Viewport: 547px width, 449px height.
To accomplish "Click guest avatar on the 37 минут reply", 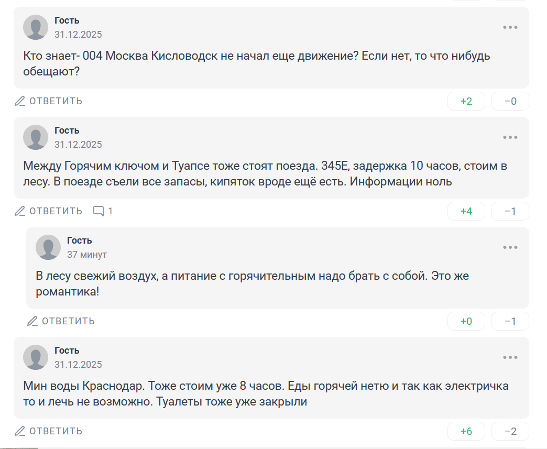I will pyautogui.click(x=48, y=247).
